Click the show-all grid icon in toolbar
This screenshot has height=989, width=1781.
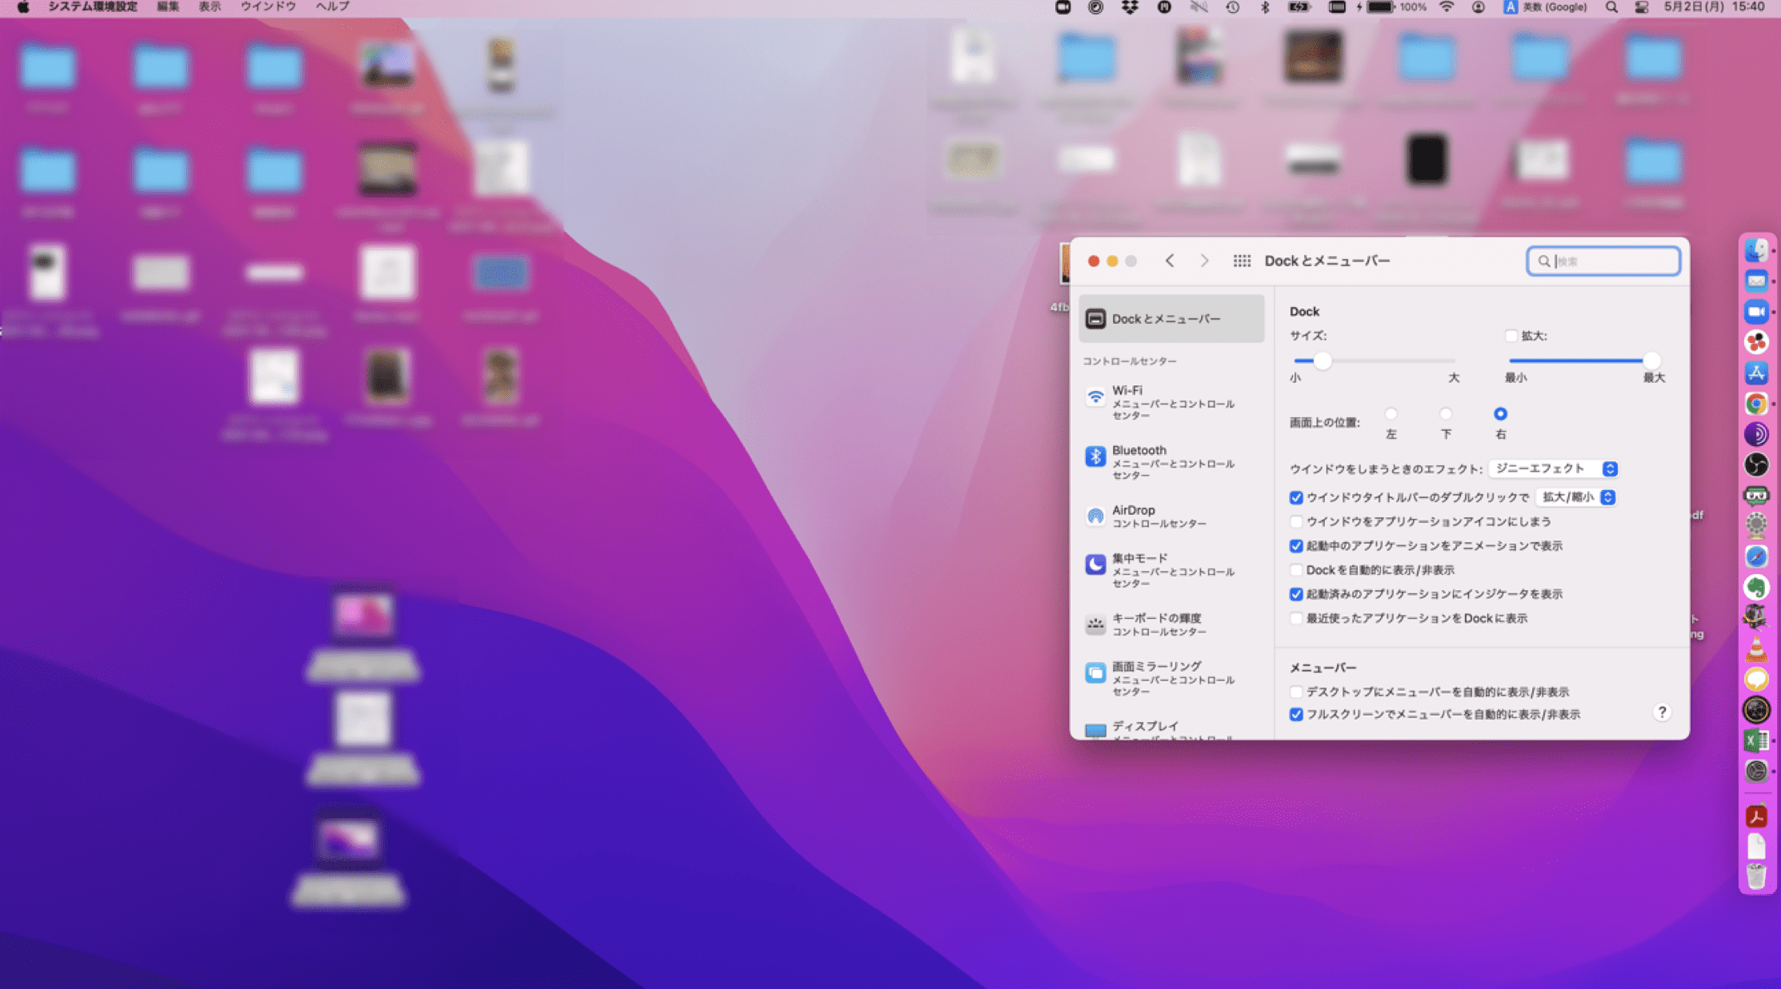pyautogui.click(x=1242, y=261)
